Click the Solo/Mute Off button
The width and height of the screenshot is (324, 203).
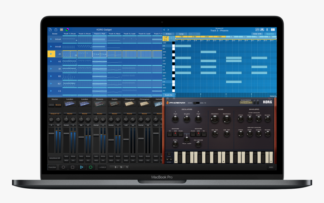pyautogui.click(x=55, y=158)
